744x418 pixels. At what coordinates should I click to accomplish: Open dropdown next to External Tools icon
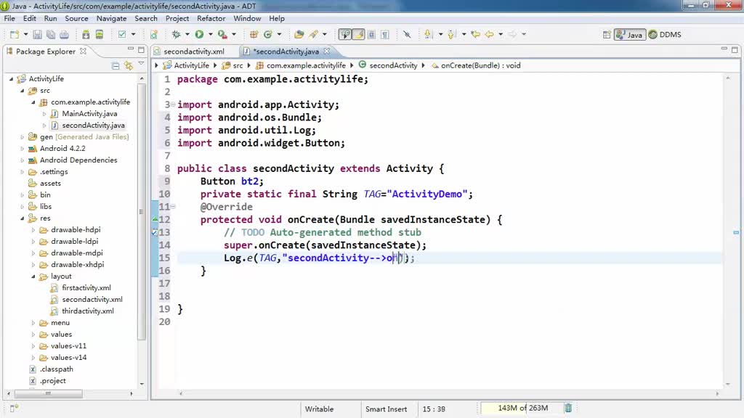click(233, 35)
